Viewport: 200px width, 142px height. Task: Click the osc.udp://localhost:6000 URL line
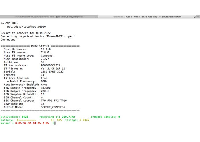click(26, 27)
